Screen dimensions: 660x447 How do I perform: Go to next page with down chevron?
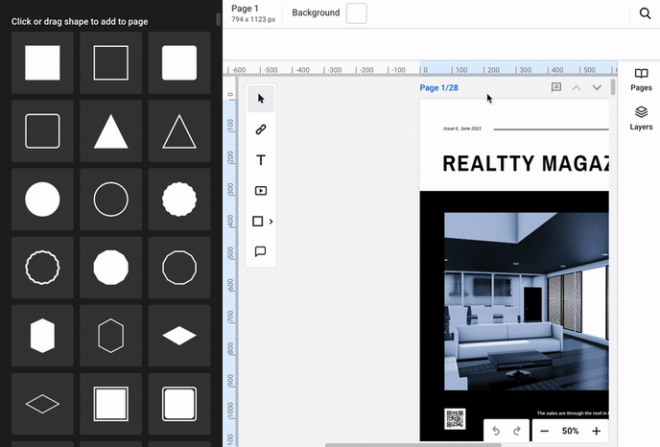[597, 87]
